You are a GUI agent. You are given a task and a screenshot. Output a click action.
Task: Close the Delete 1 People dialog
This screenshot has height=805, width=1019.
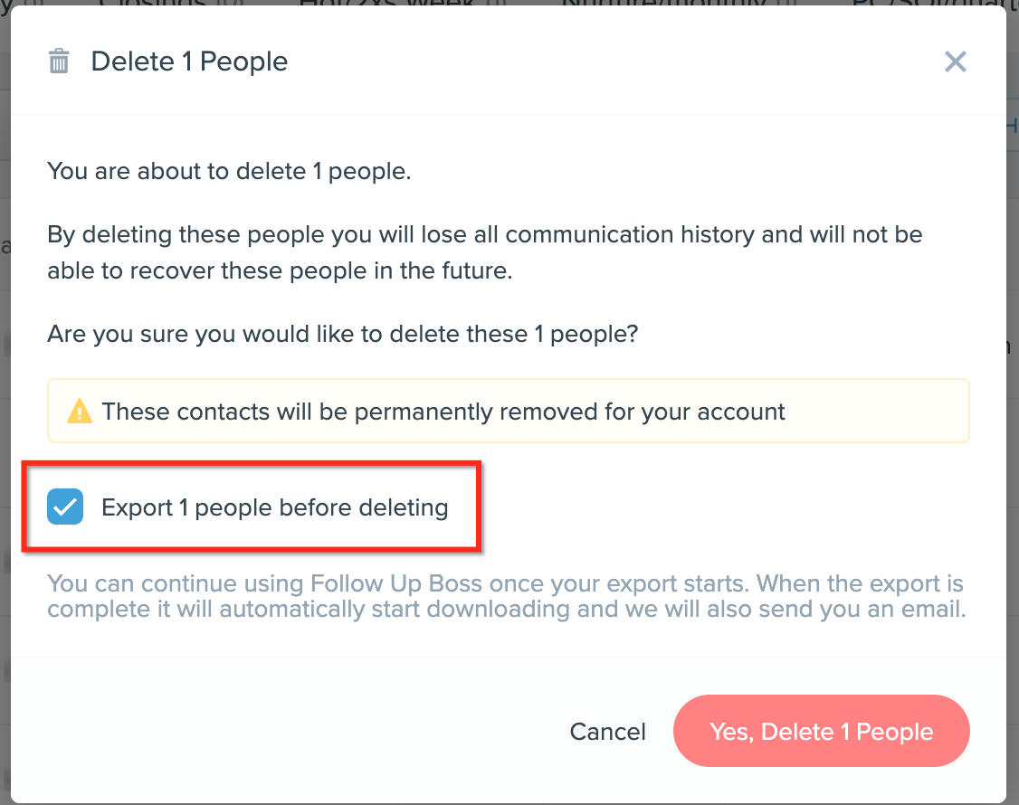pyautogui.click(x=956, y=62)
